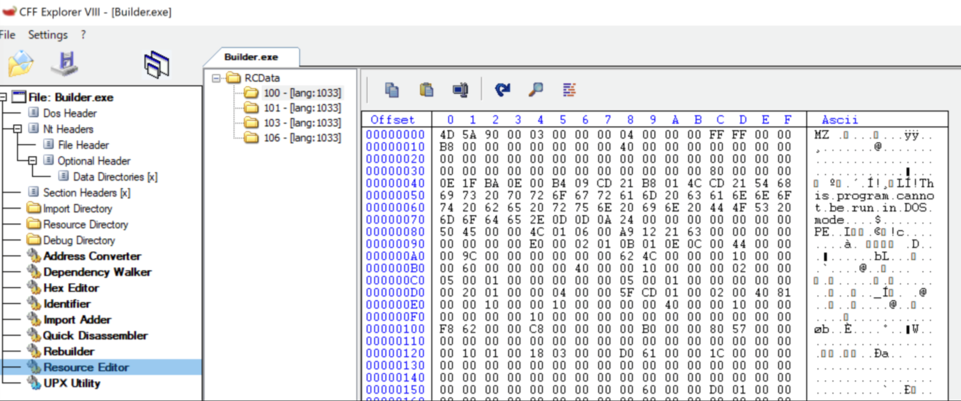The height and width of the screenshot is (401, 961).
Task: Click hex offset row 00000080
Action: tap(395, 231)
